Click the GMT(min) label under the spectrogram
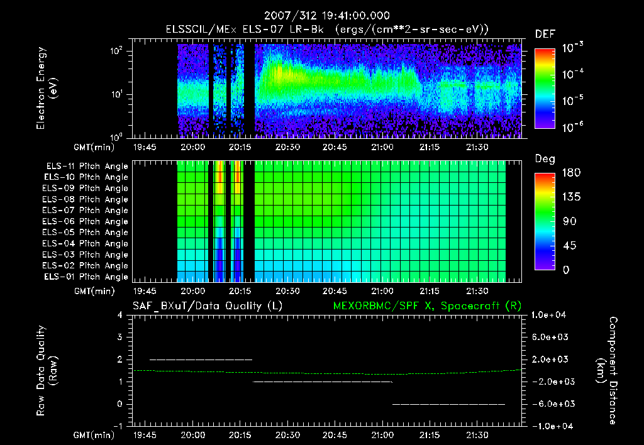The height and width of the screenshot is (445, 644). pos(94,147)
